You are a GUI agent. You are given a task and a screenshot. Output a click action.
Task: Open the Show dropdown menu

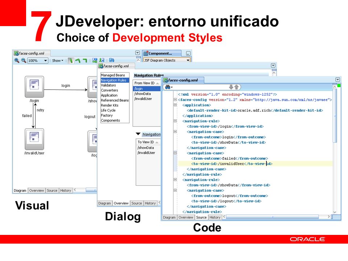58,61
